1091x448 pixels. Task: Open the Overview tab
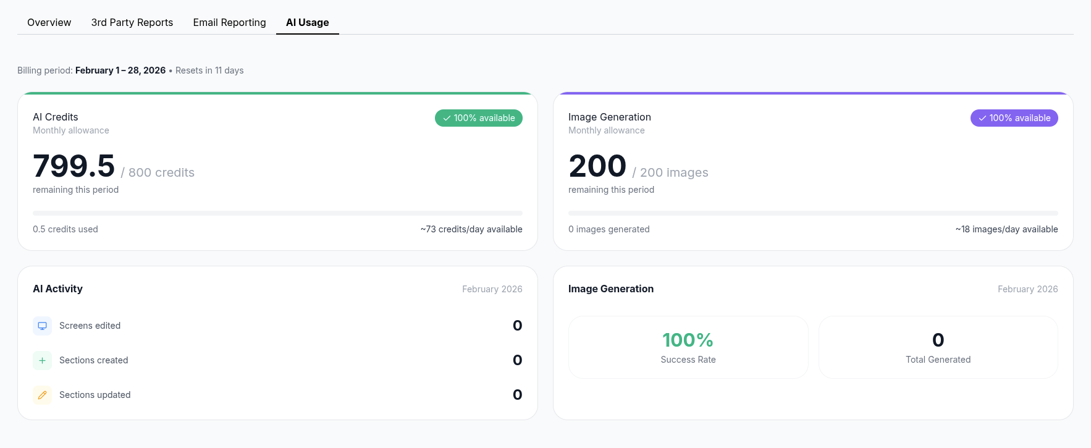(x=49, y=22)
